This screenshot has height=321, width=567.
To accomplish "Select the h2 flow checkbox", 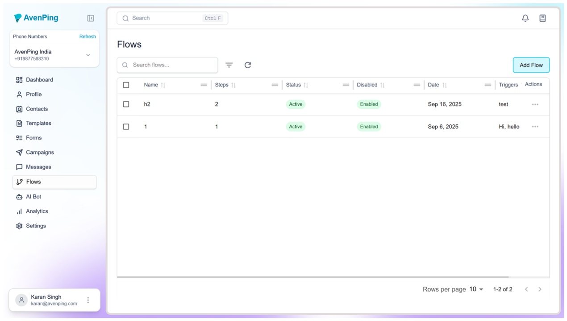I will [126, 104].
